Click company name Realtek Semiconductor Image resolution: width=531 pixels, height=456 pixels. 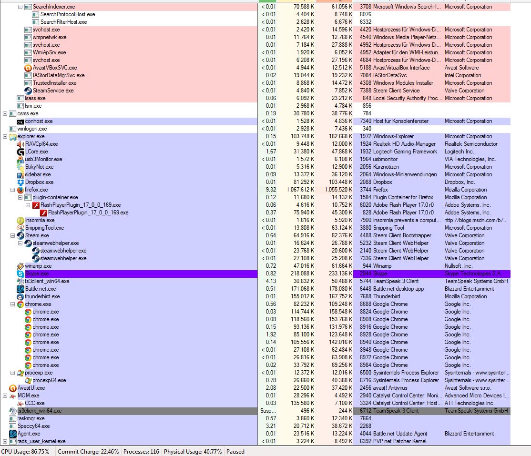coord(471,144)
